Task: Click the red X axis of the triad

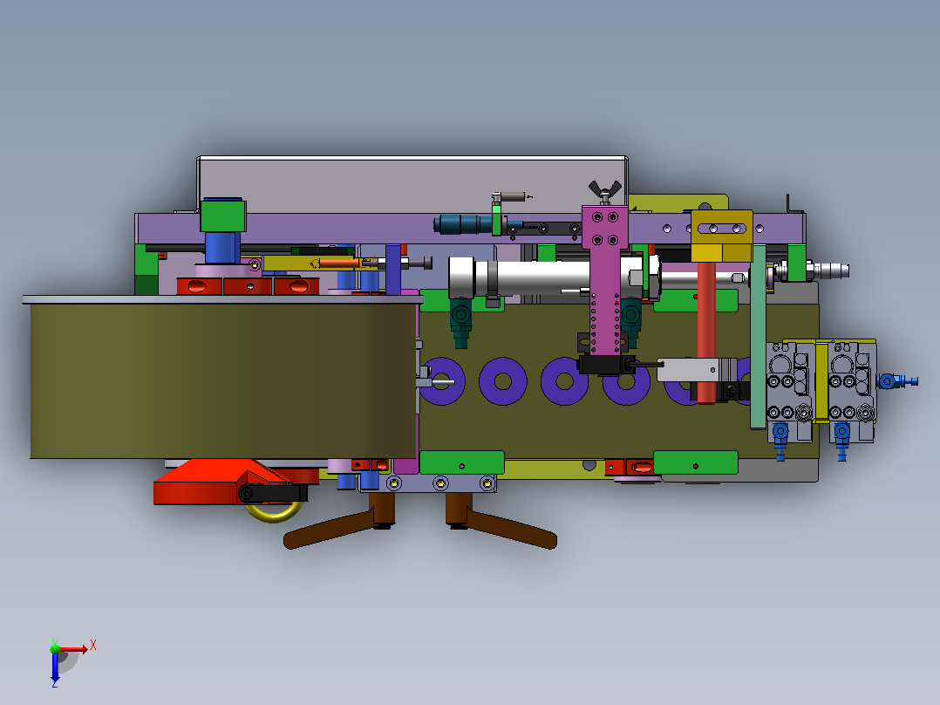Action: pos(74,648)
